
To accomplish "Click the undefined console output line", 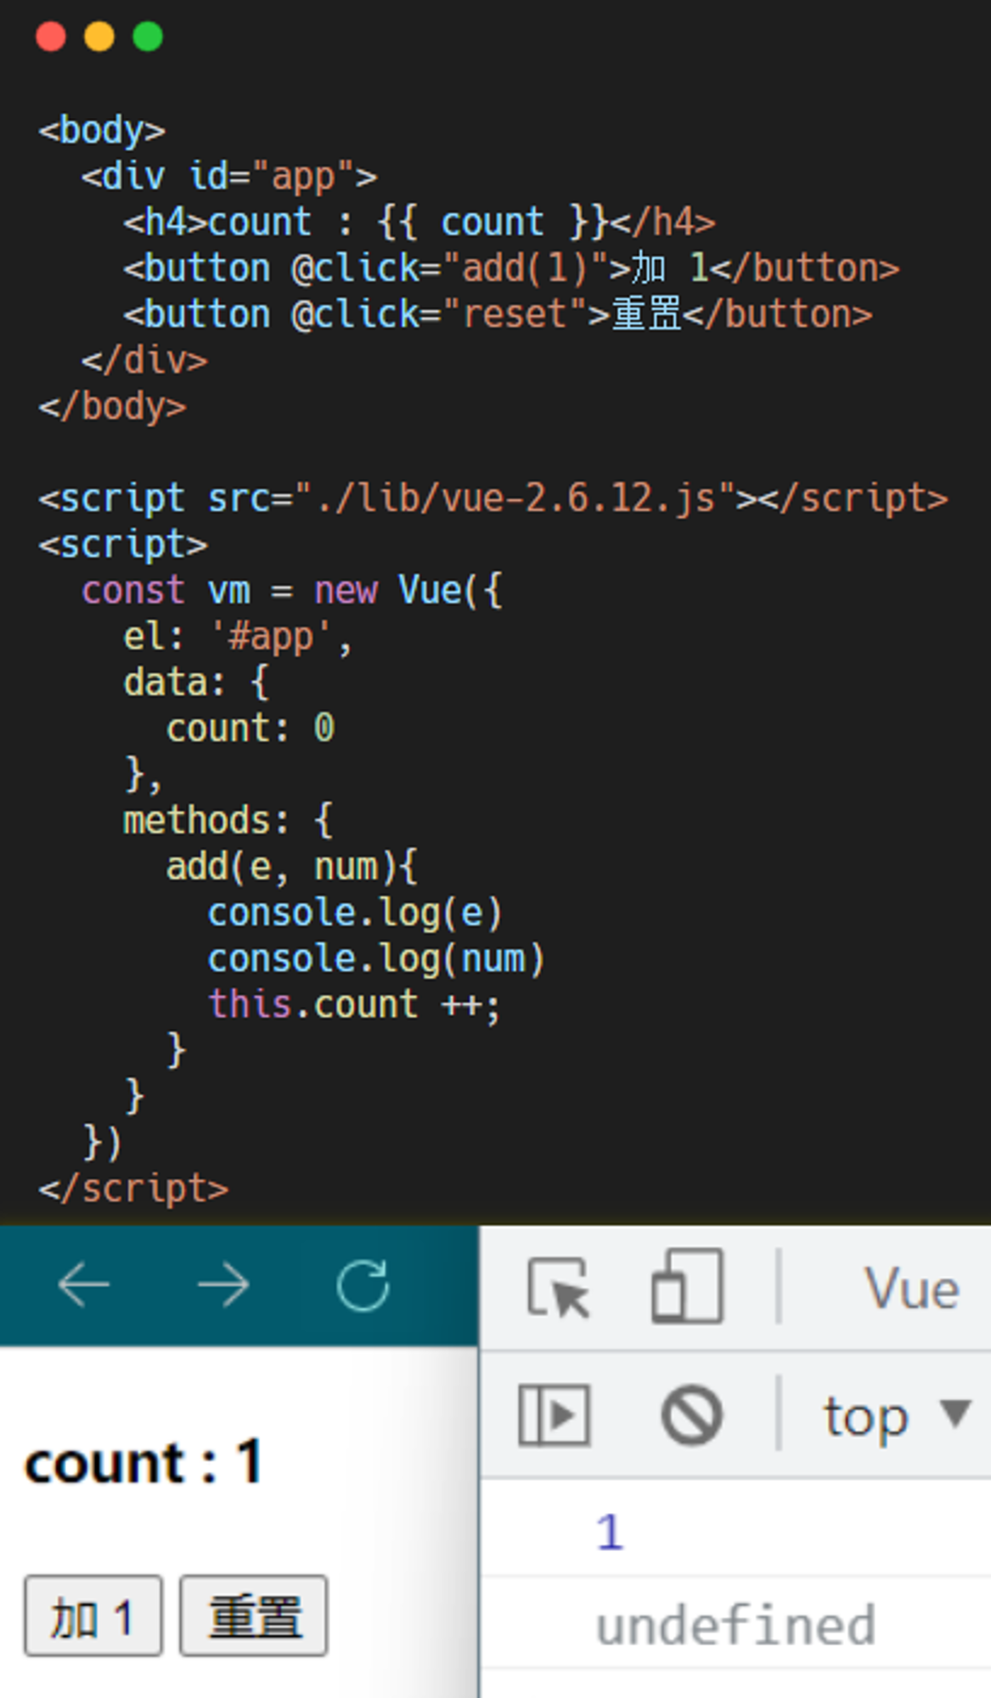I will click(735, 1625).
